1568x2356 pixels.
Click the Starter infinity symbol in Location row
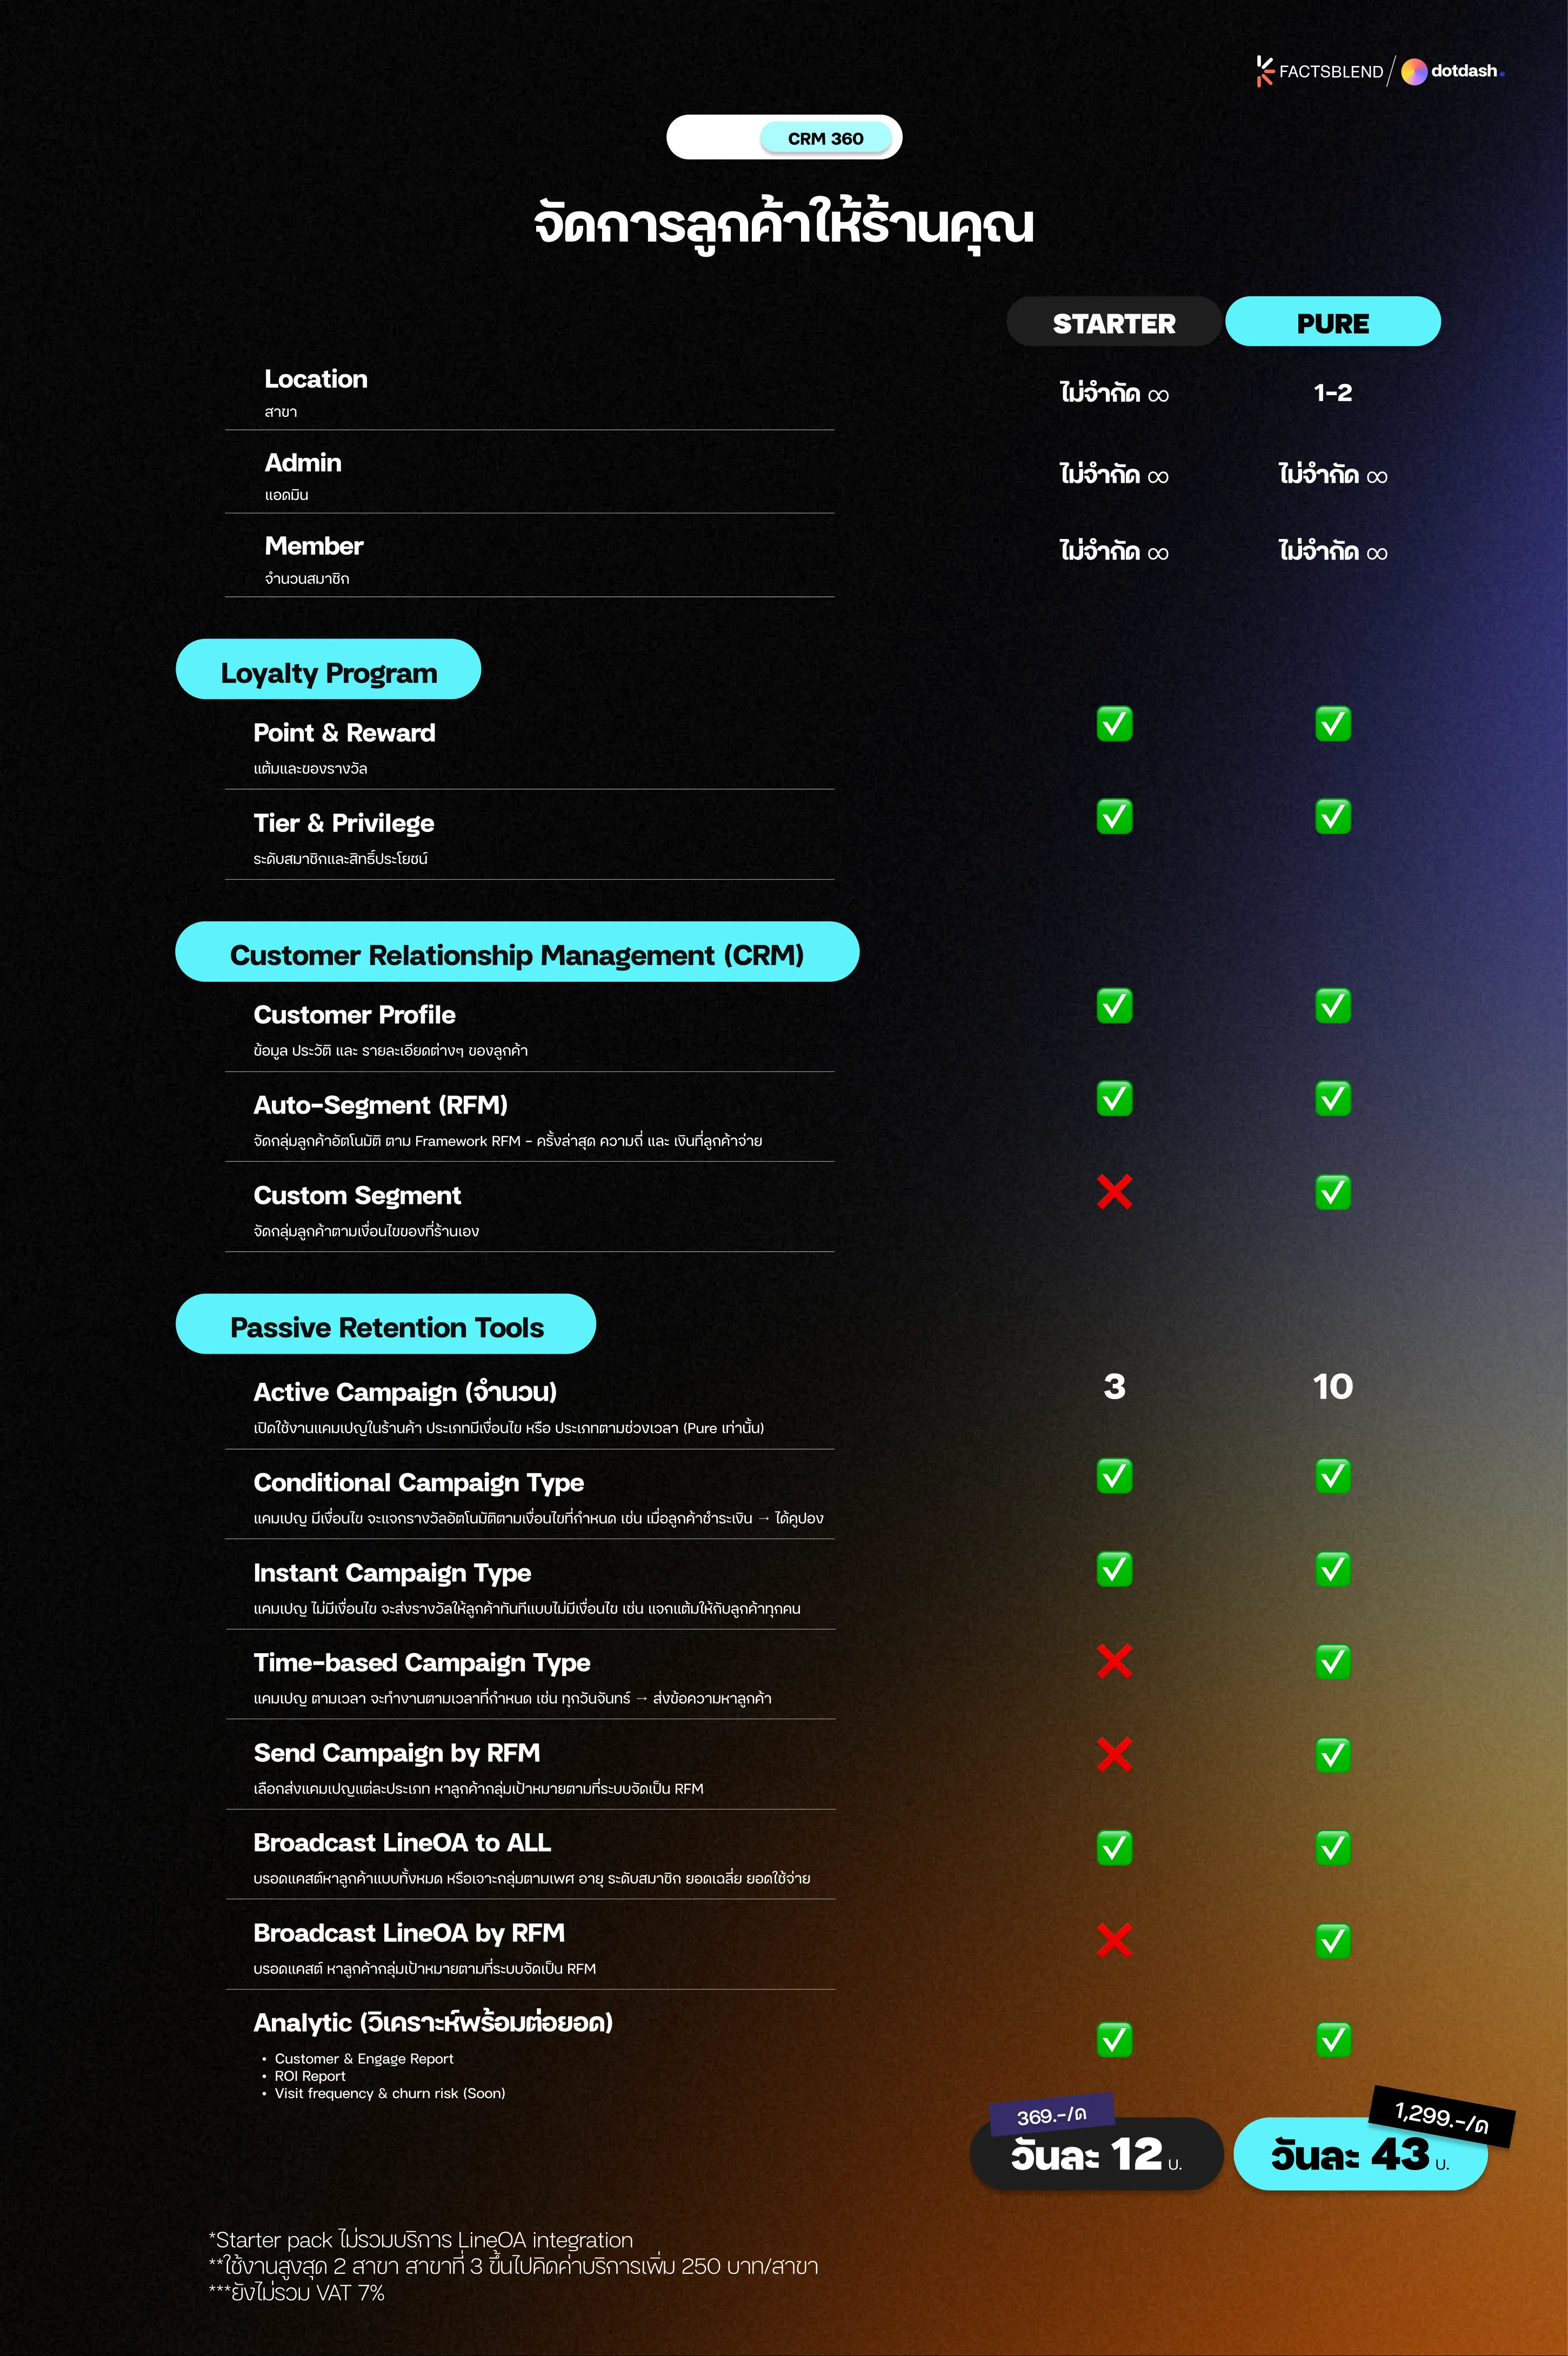click(1158, 395)
